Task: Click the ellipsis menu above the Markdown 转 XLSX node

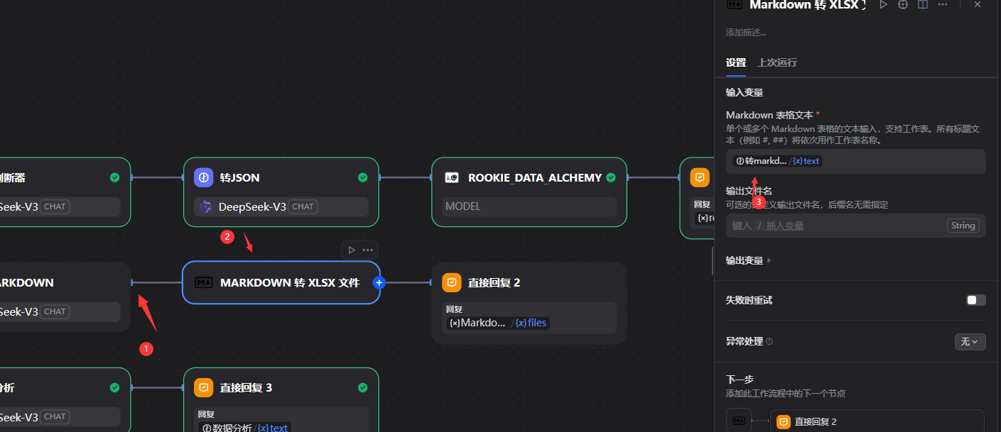Action: pyautogui.click(x=367, y=250)
